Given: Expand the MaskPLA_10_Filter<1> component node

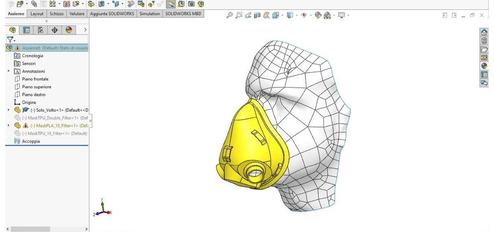Looking at the screenshot, I should point(9,126).
